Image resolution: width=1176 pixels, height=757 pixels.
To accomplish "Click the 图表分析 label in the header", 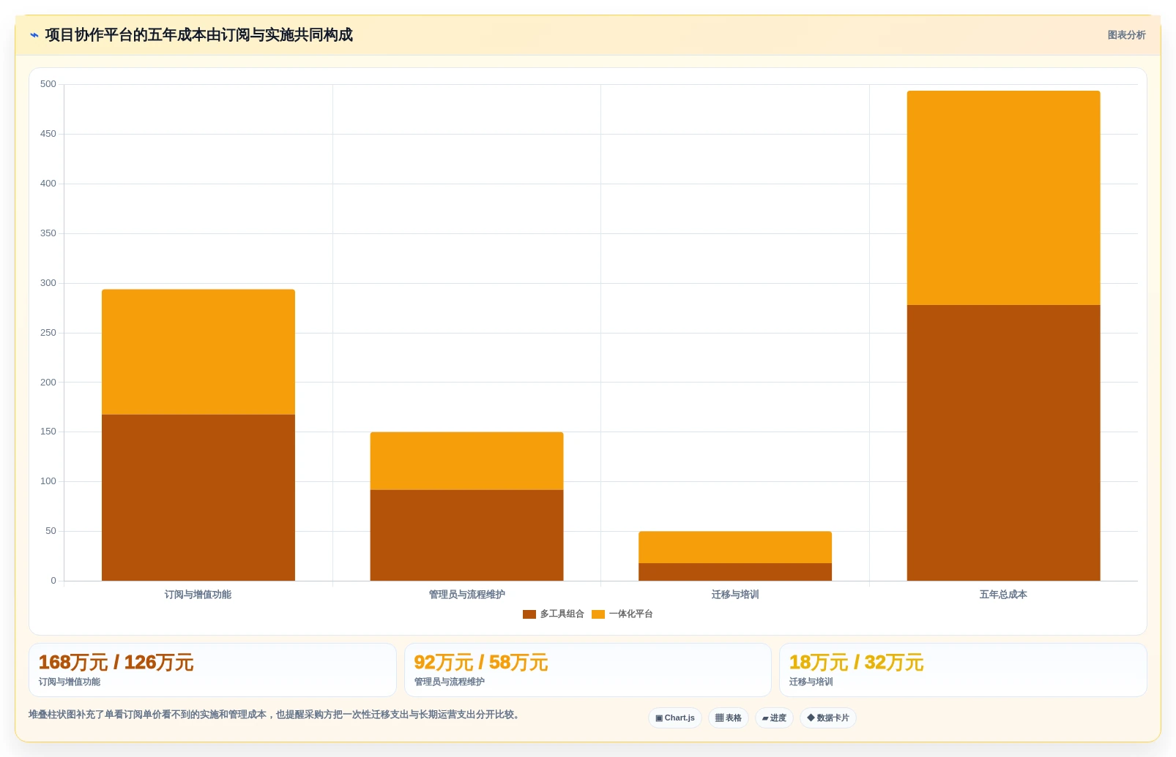I will (1126, 35).
